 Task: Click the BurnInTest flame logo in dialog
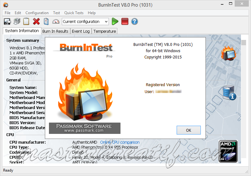point(85,92)
